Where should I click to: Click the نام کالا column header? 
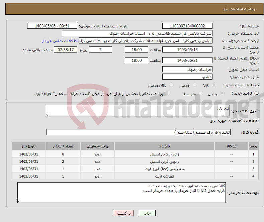[x=164, y=146]
